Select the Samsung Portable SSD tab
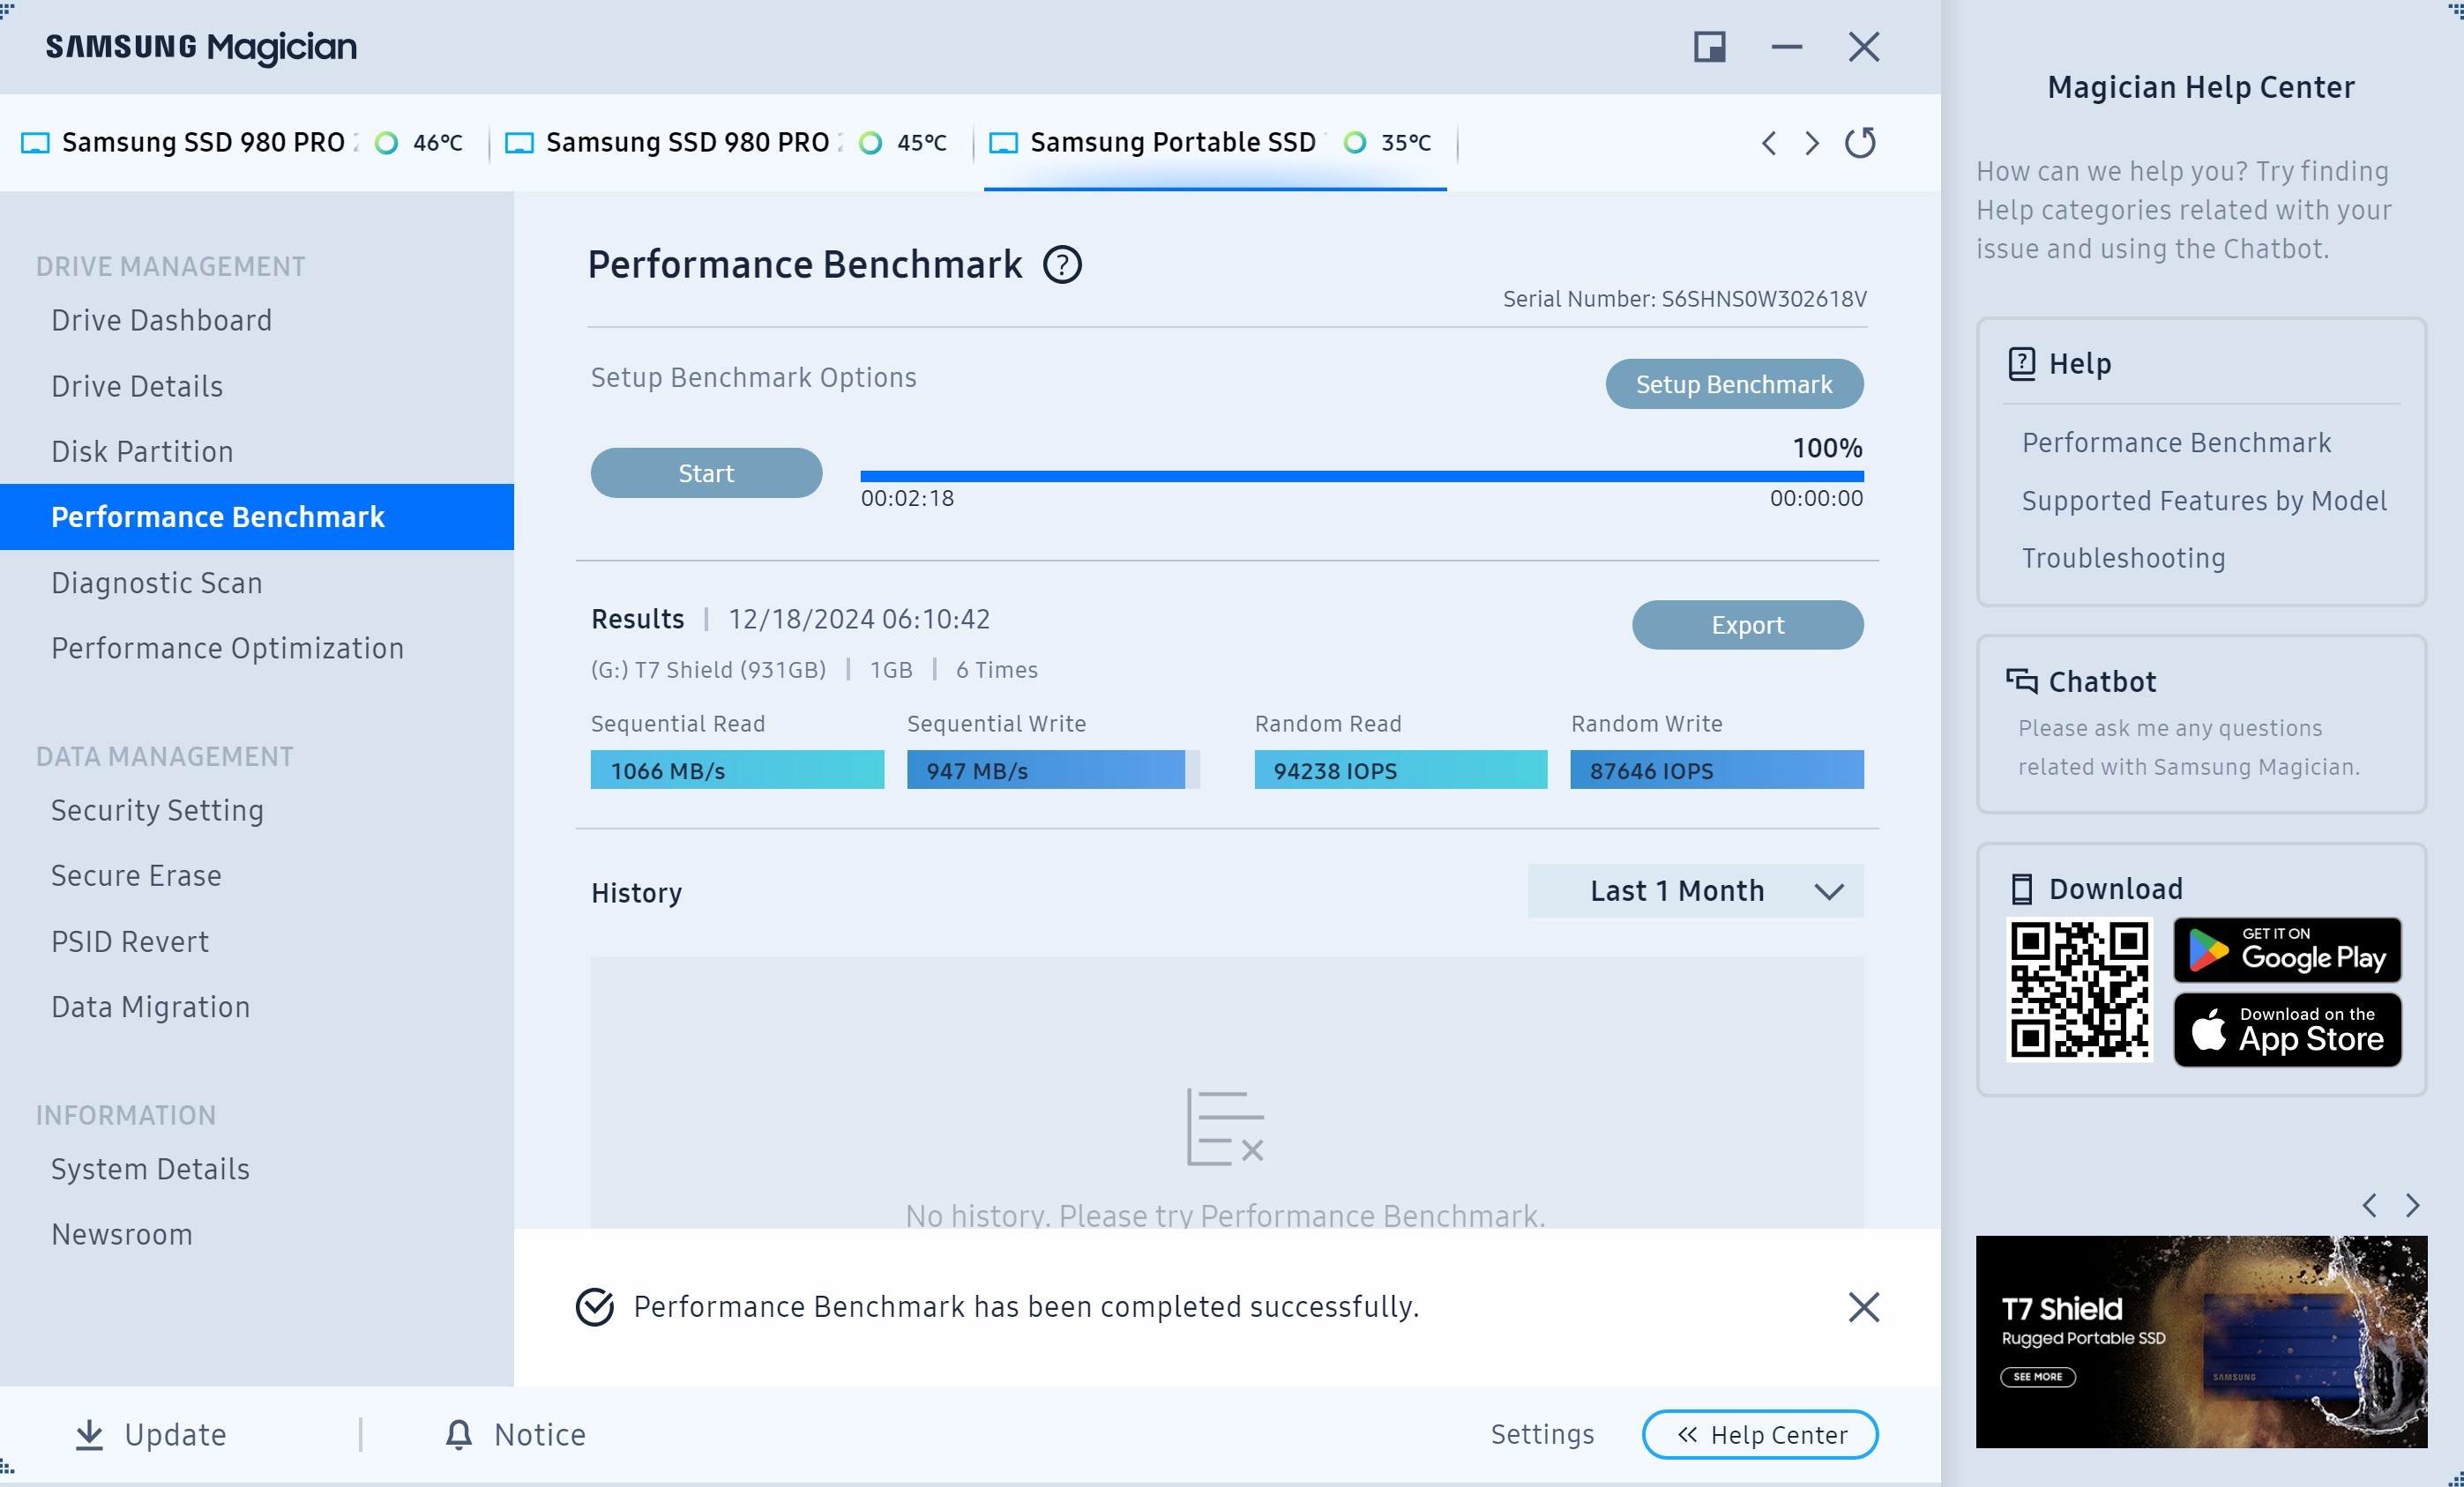The width and height of the screenshot is (2464, 1487). 1215,143
